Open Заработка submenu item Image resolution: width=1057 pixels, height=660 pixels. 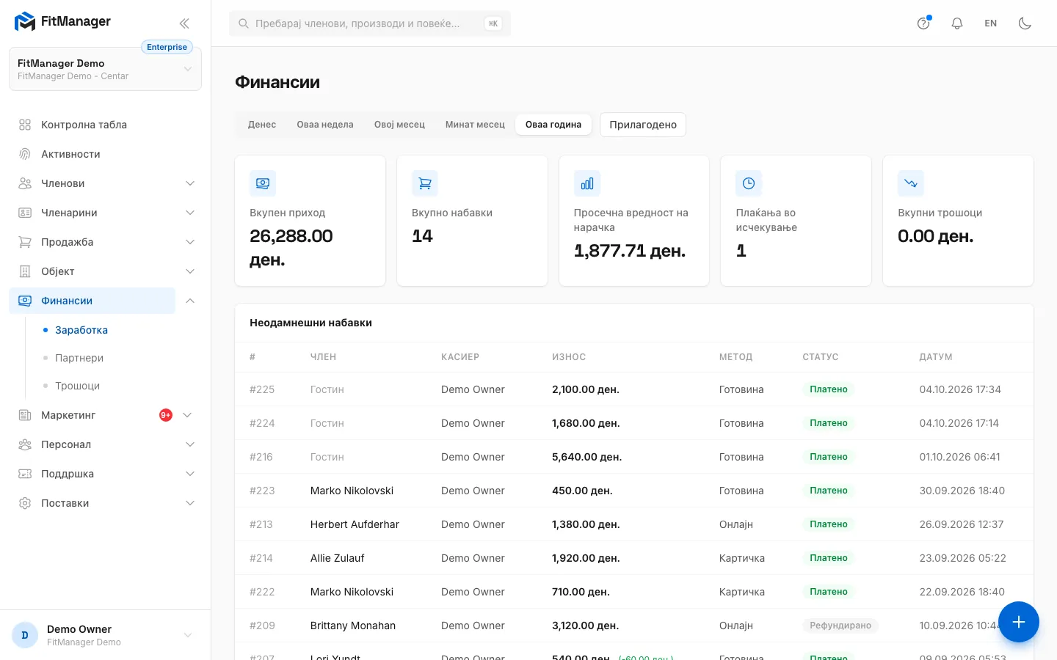coord(81,330)
